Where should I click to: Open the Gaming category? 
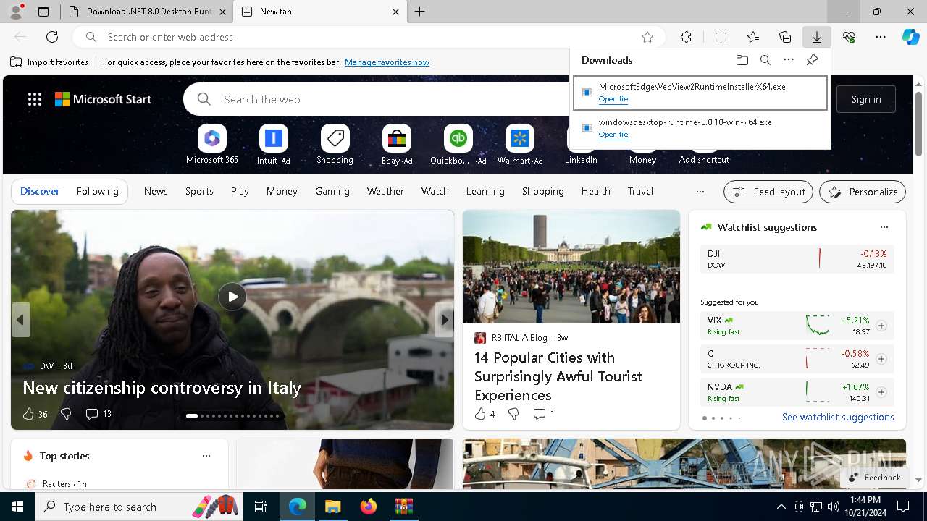332,191
